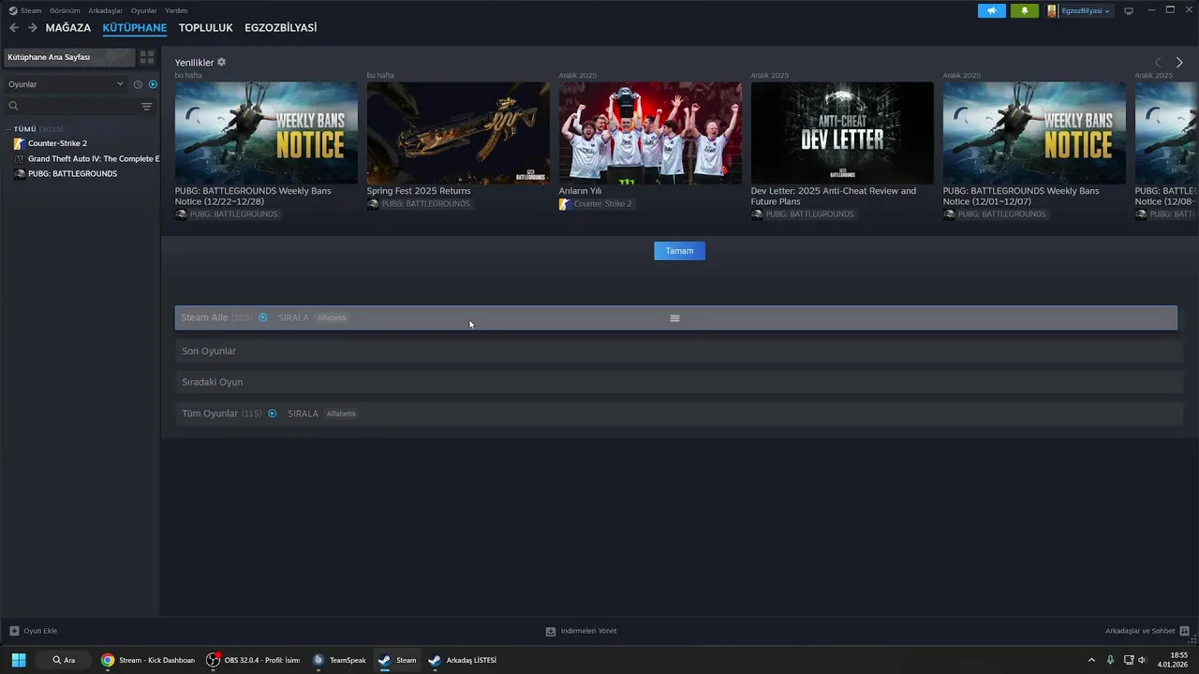
Task: Open the Oyunlar filter dropdown
Action: coord(65,84)
